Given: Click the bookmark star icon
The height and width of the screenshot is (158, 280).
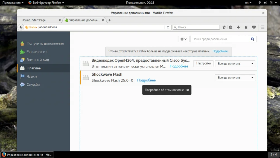Looking at the screenshot, I should (224, 27).
